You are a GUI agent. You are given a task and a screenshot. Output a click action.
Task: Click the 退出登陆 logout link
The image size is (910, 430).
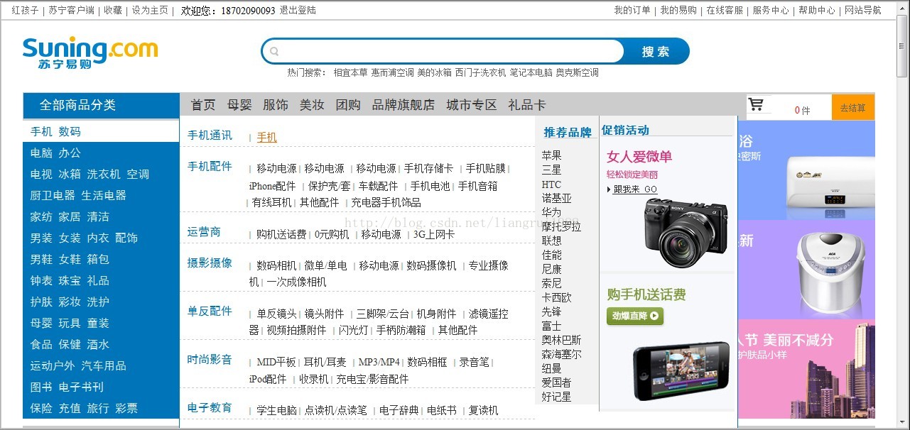click(x=298, y=10)
